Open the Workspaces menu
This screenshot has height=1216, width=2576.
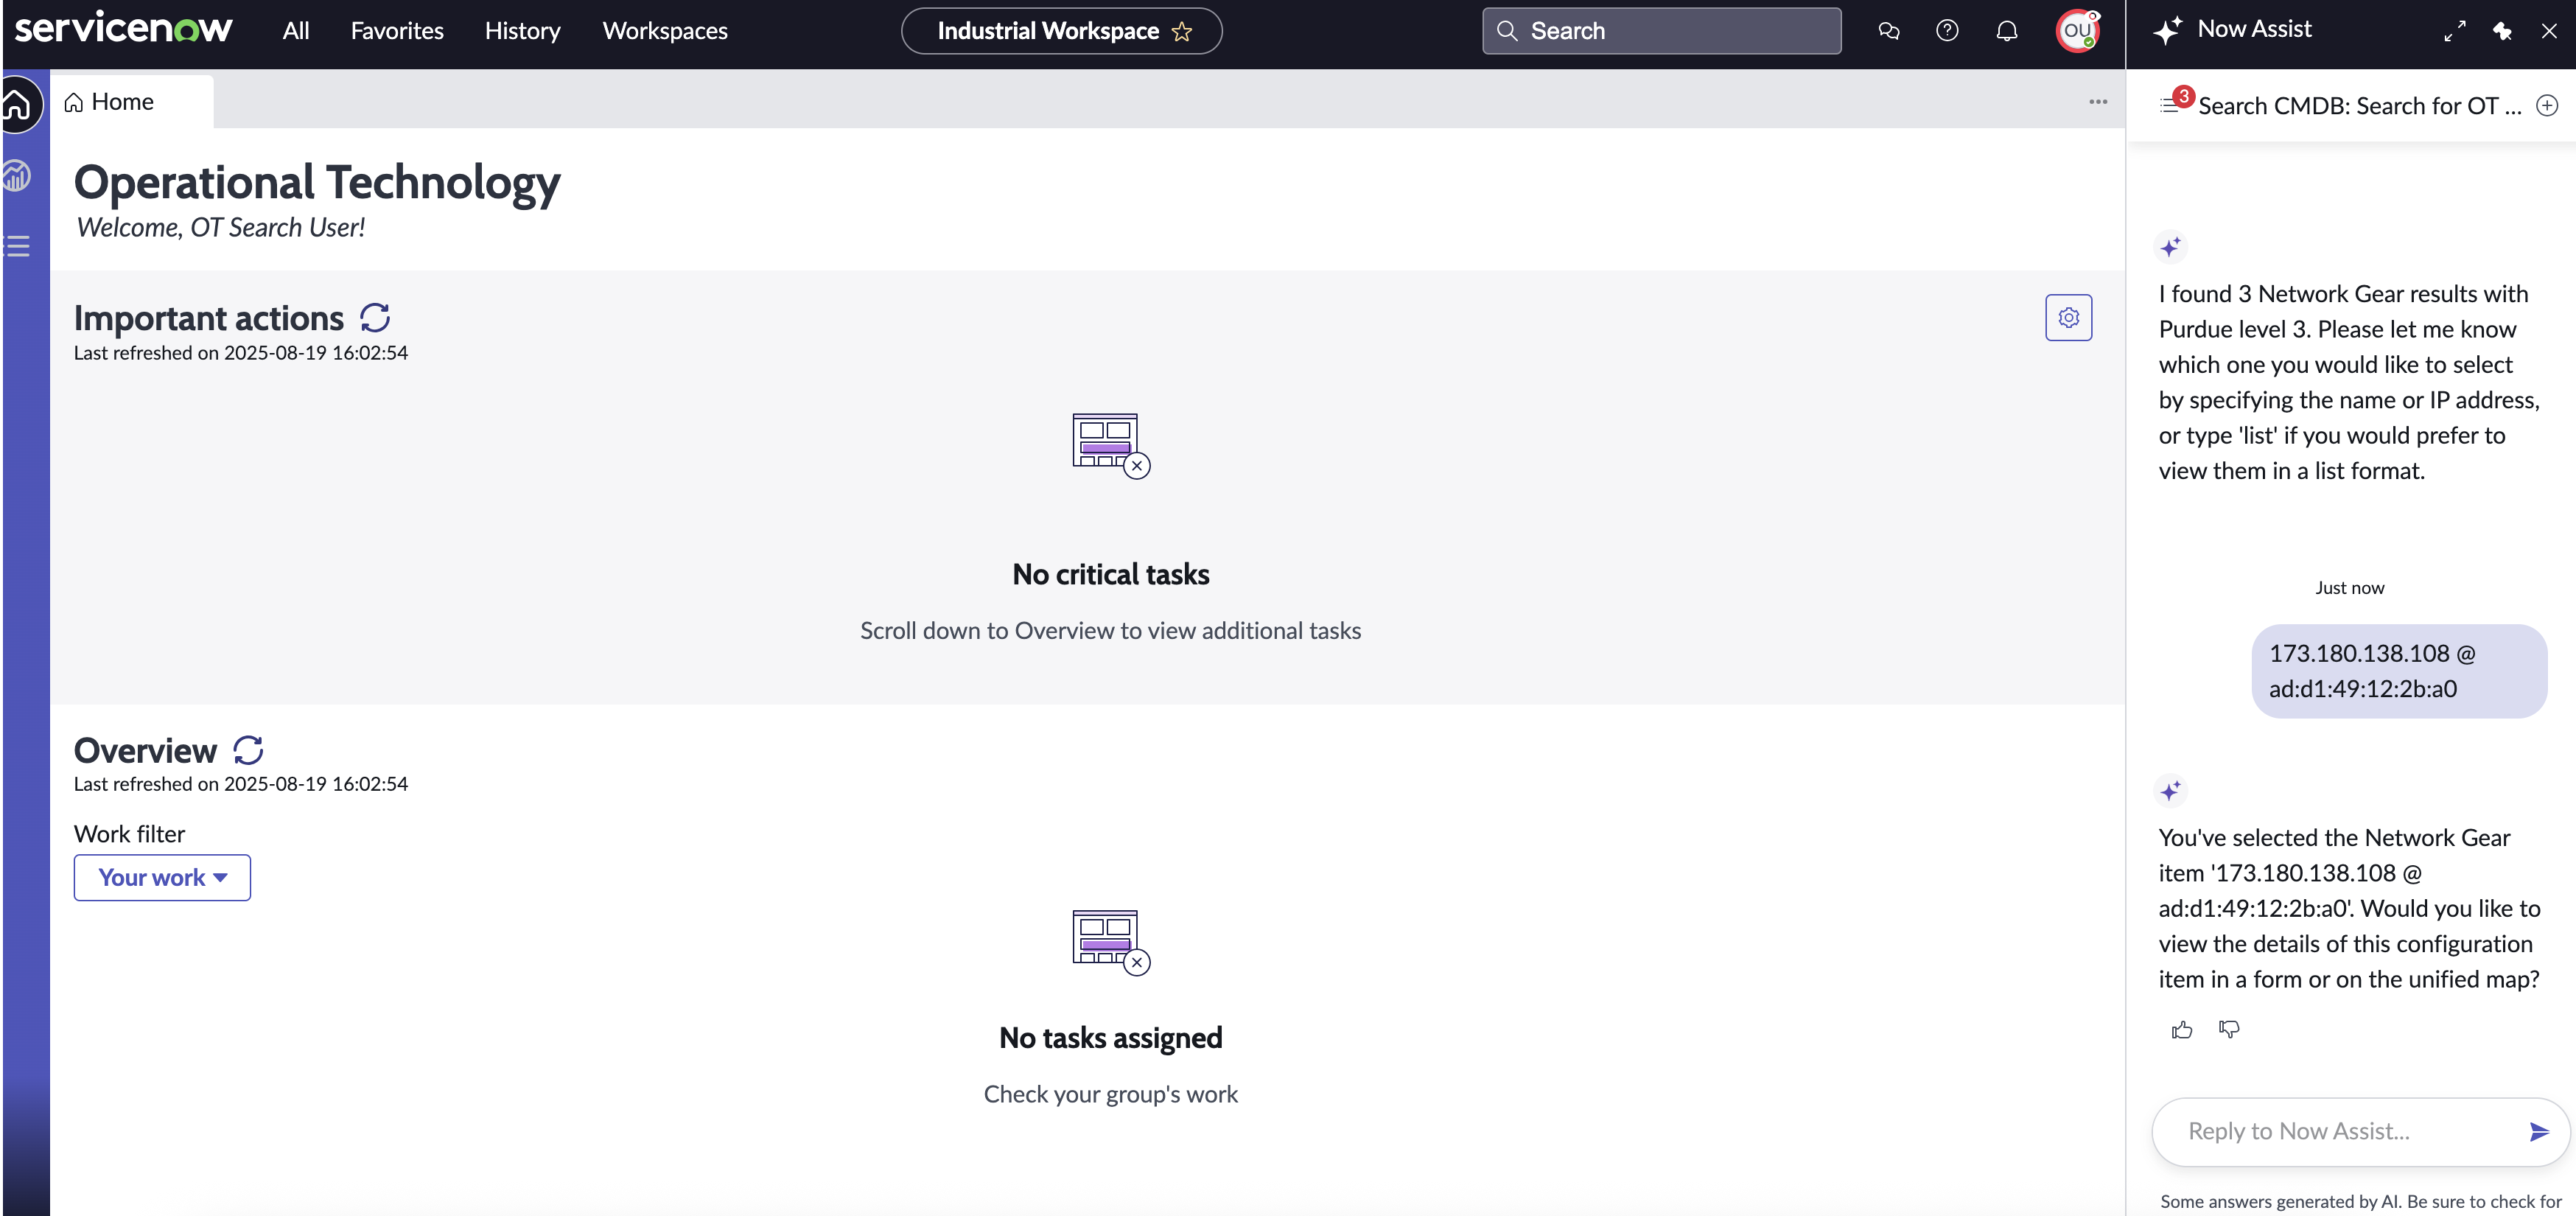click(x=665, y=31)
